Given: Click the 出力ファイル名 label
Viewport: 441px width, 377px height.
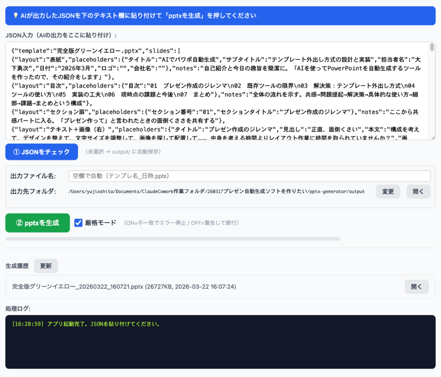Looking at the screenshot, I should click(33, 176).
